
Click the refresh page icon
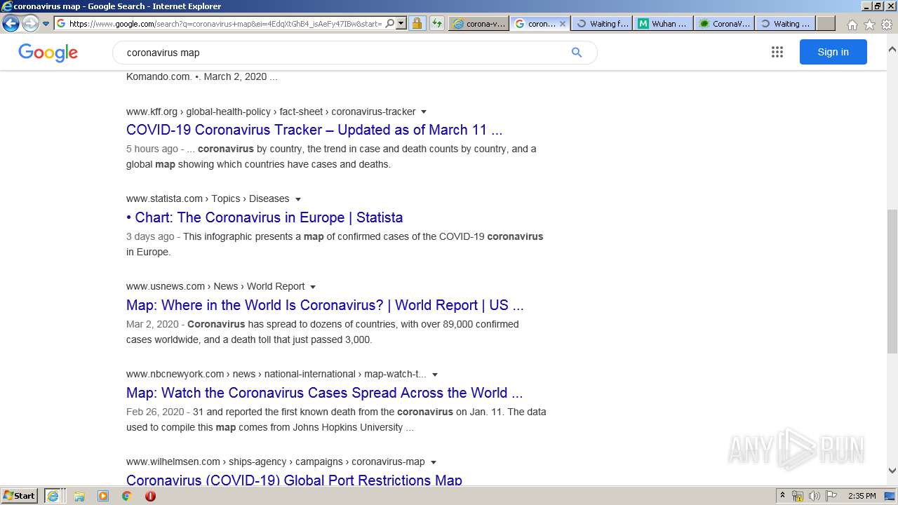click(437, 23)
